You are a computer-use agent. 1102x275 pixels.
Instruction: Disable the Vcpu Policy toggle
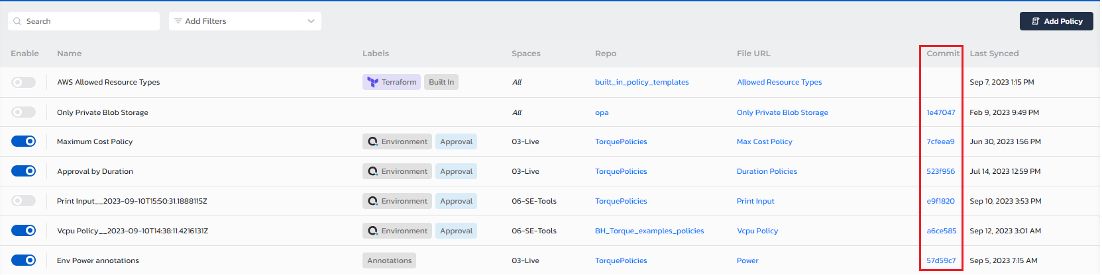[x=24, y=231]
